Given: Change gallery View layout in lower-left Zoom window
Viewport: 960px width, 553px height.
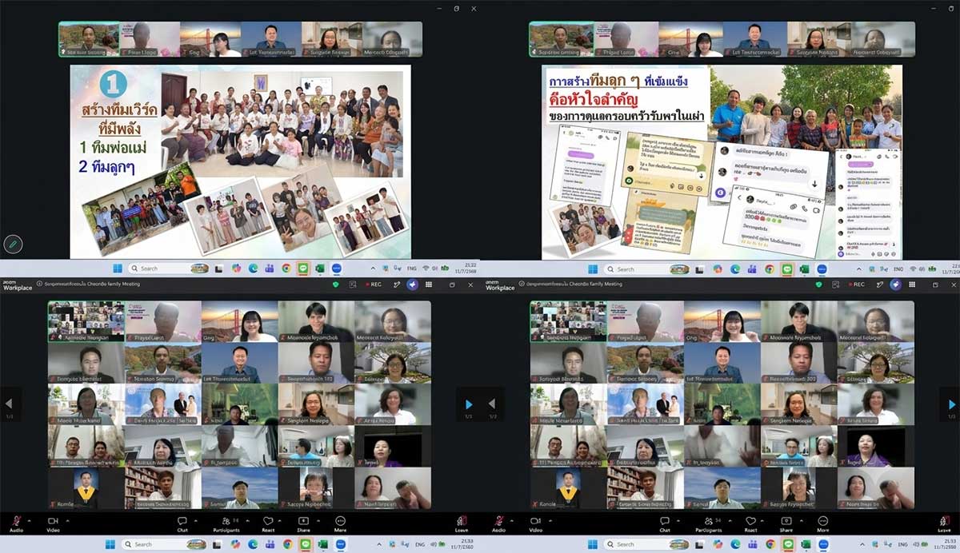Looking at the screenshot, I should tap(429, 284).
